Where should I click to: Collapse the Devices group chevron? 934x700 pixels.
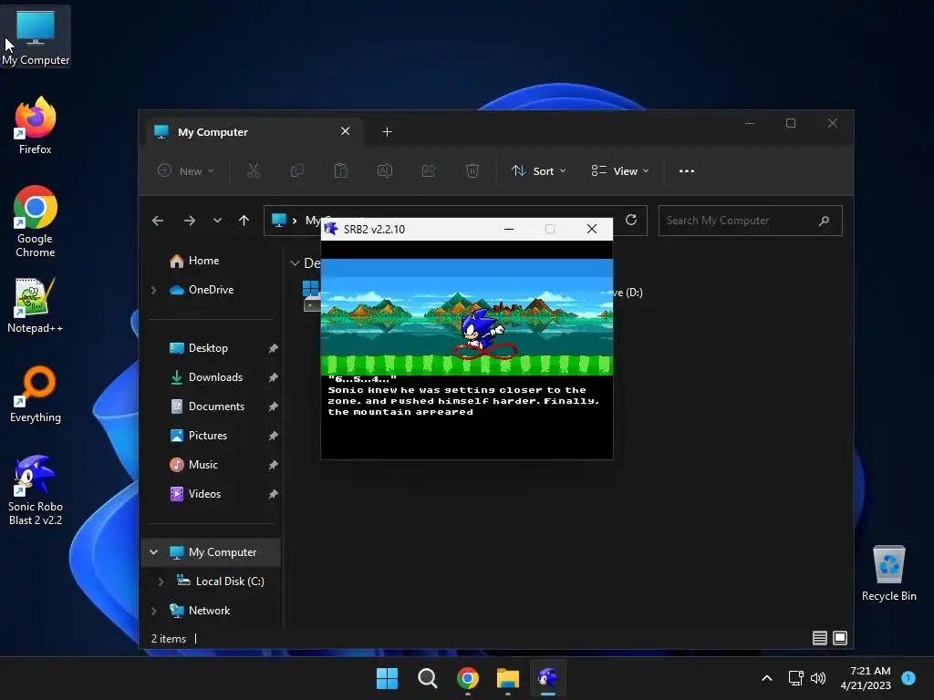pyautogui.click(x=295, y=263)
